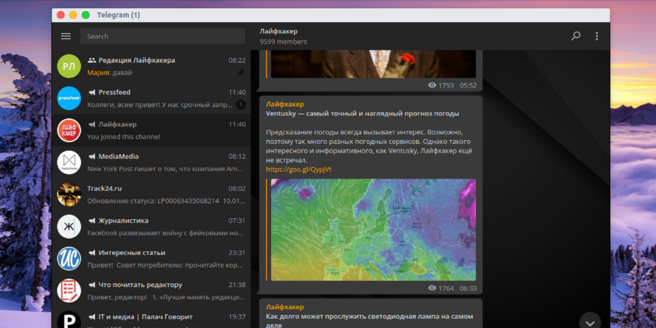Click the Pressfeed channel avatar

pyautogui.click(x=69, y=98)
